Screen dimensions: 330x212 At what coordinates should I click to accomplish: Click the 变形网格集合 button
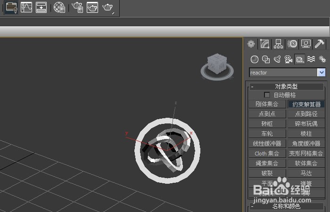point(306,154)
